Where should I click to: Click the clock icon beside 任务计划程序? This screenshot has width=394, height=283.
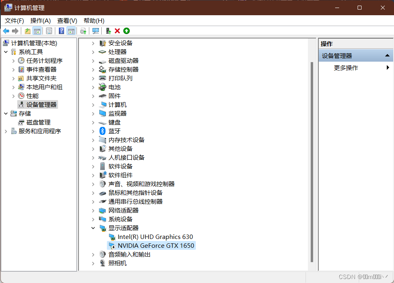pyautogui.click(x=21, y=61)
